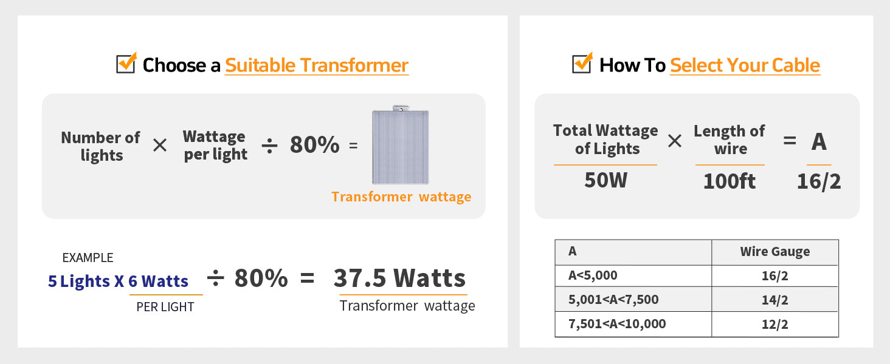Click the equals sign before the A result

789,141
